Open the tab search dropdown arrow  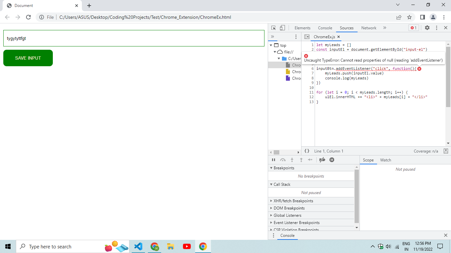398,5
